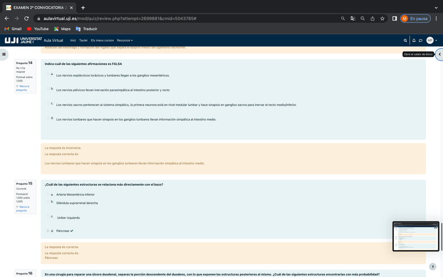Bookmark this page with the star icon
443x277 pixels.
[x=382, y=18]
